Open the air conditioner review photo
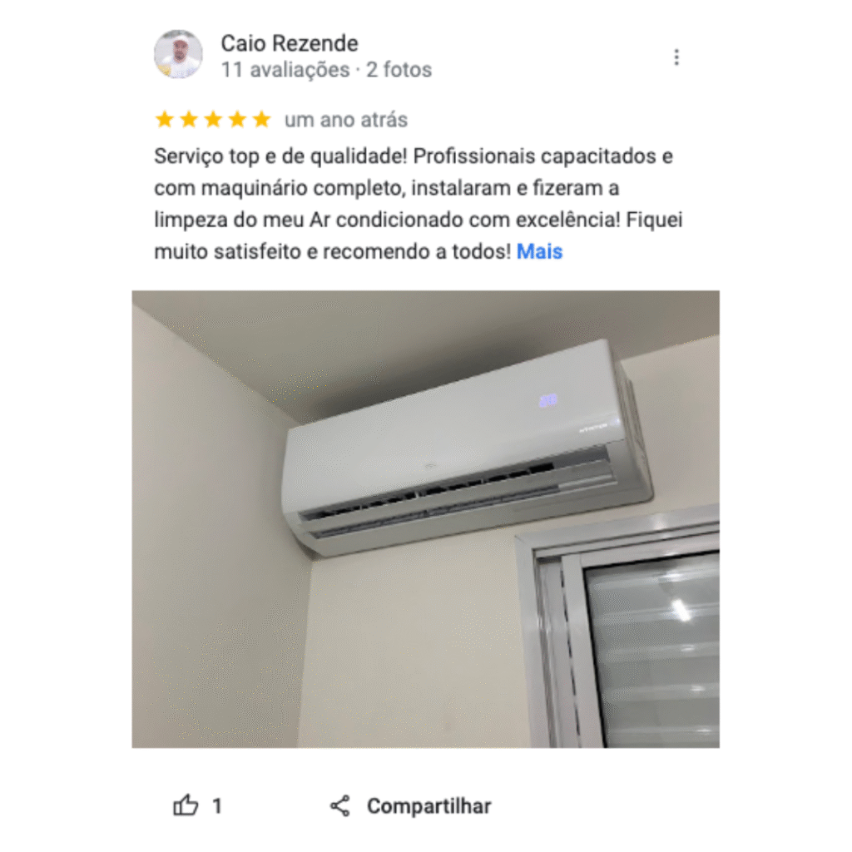The height and width of the screenshot is (852, 852). point(425,519)
